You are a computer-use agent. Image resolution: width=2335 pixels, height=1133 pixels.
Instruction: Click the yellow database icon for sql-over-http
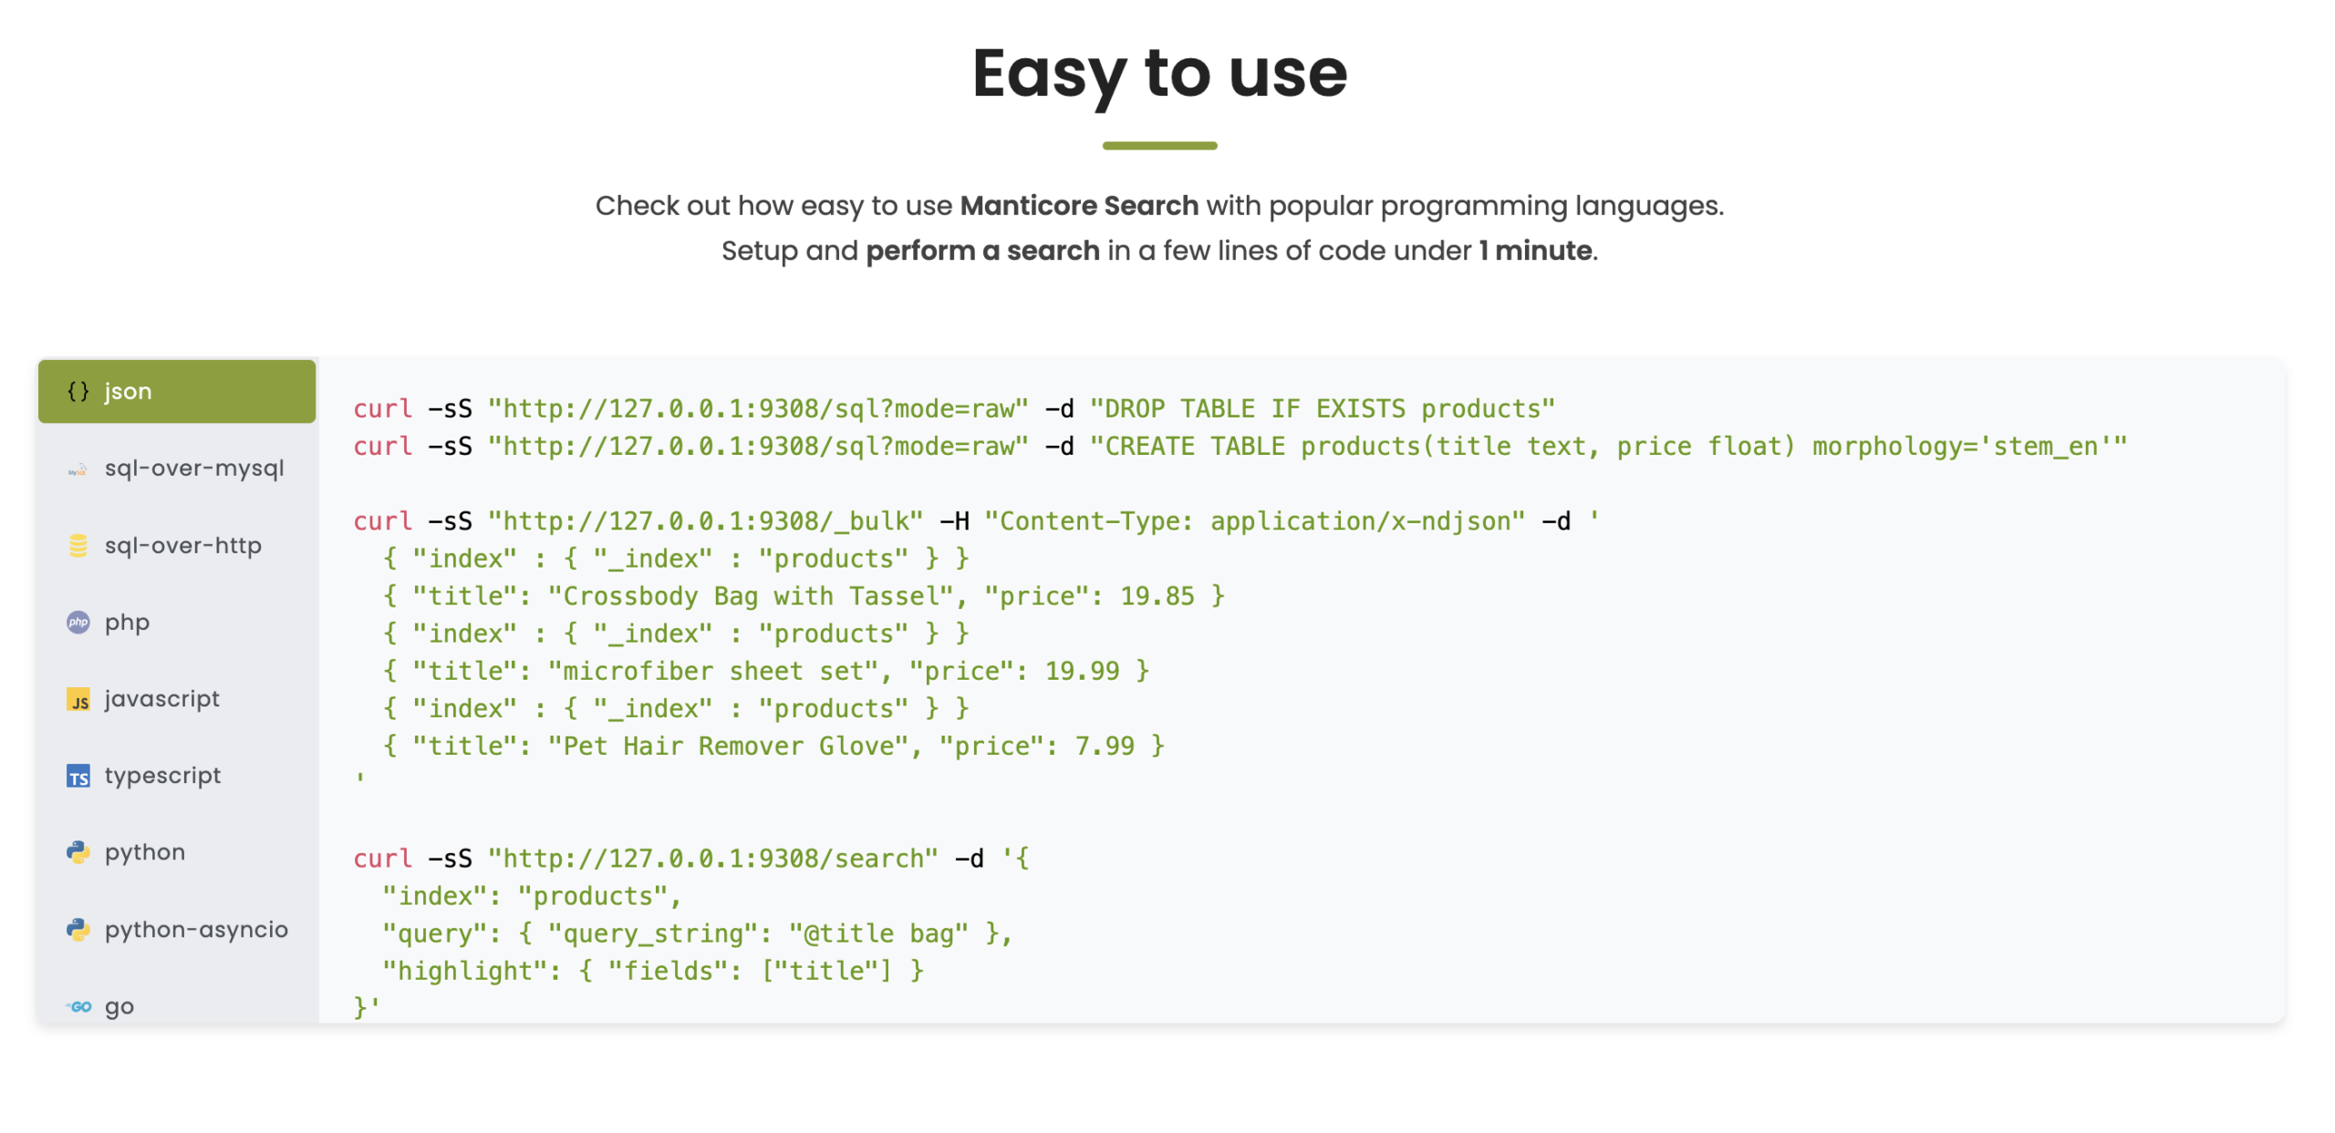(78, 546)
